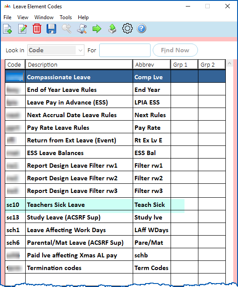Click the LAff WDays abbreviation cell
This screenshot has height=287, width=238.
pos(152,230)
